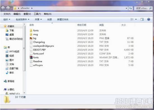Sort by 大小 (Size) column header
This screenshot has width=154, height=110.
(123, 25)
